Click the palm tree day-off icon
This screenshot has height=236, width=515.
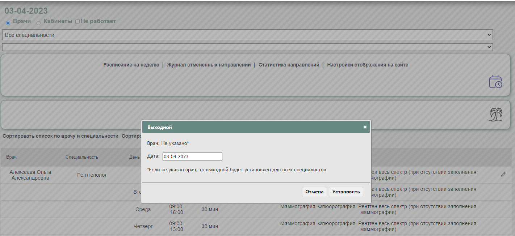495,115
